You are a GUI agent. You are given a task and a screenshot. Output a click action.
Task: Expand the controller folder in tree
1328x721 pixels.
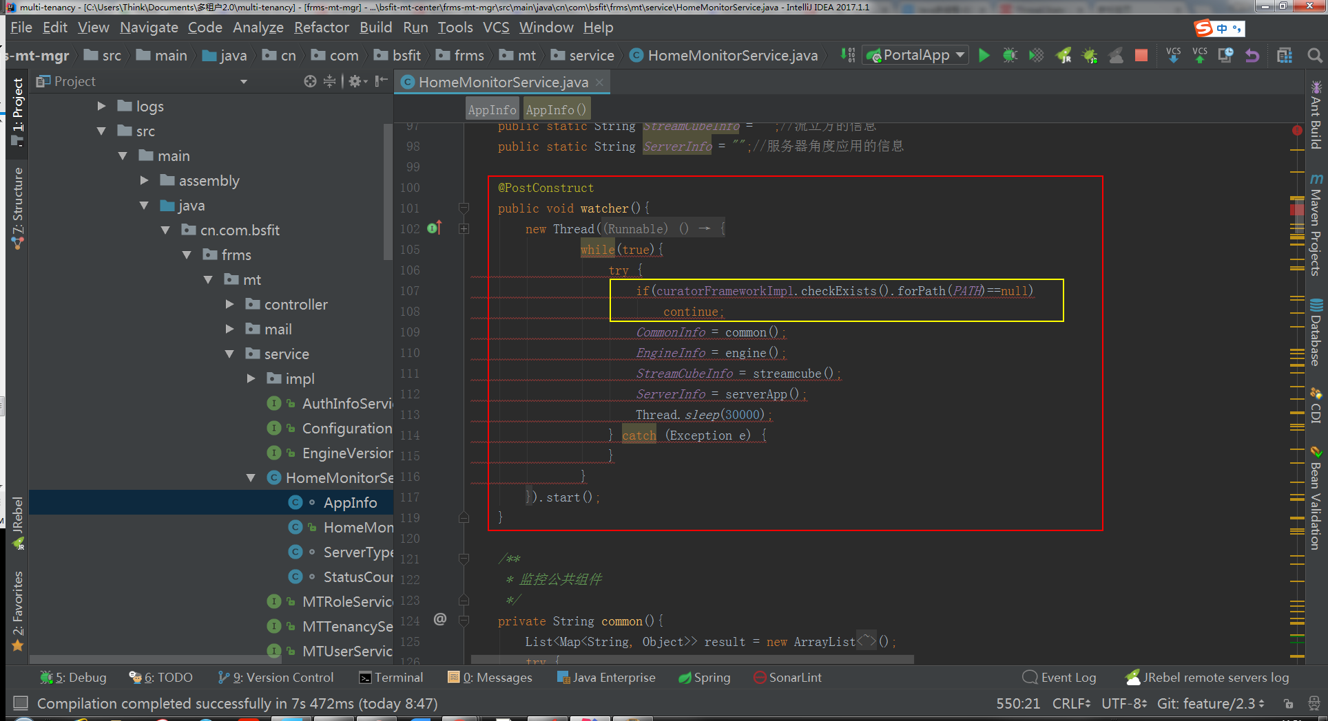pos(230,304)
